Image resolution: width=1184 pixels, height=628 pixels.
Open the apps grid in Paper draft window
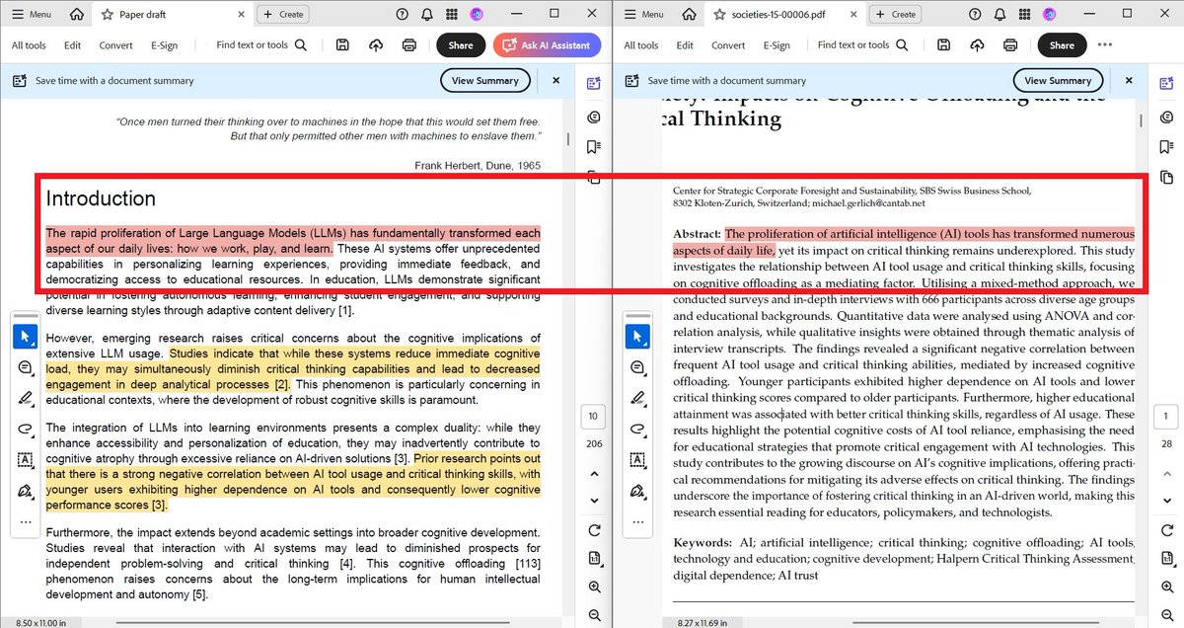tap(452, 14)
